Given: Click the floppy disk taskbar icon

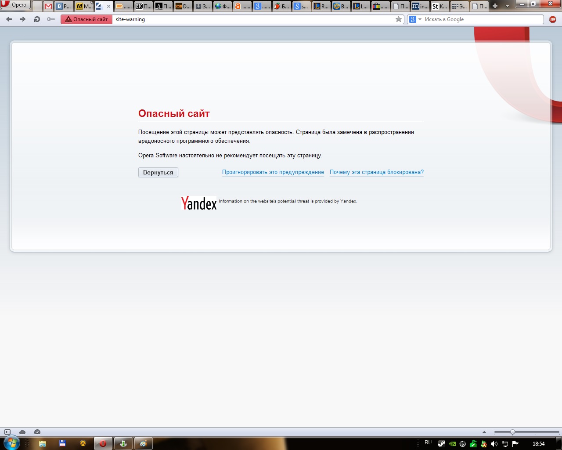Looking at the screenshot, I should coord(63,443).
